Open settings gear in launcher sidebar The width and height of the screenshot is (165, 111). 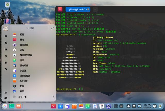click(x=6, y=93)
